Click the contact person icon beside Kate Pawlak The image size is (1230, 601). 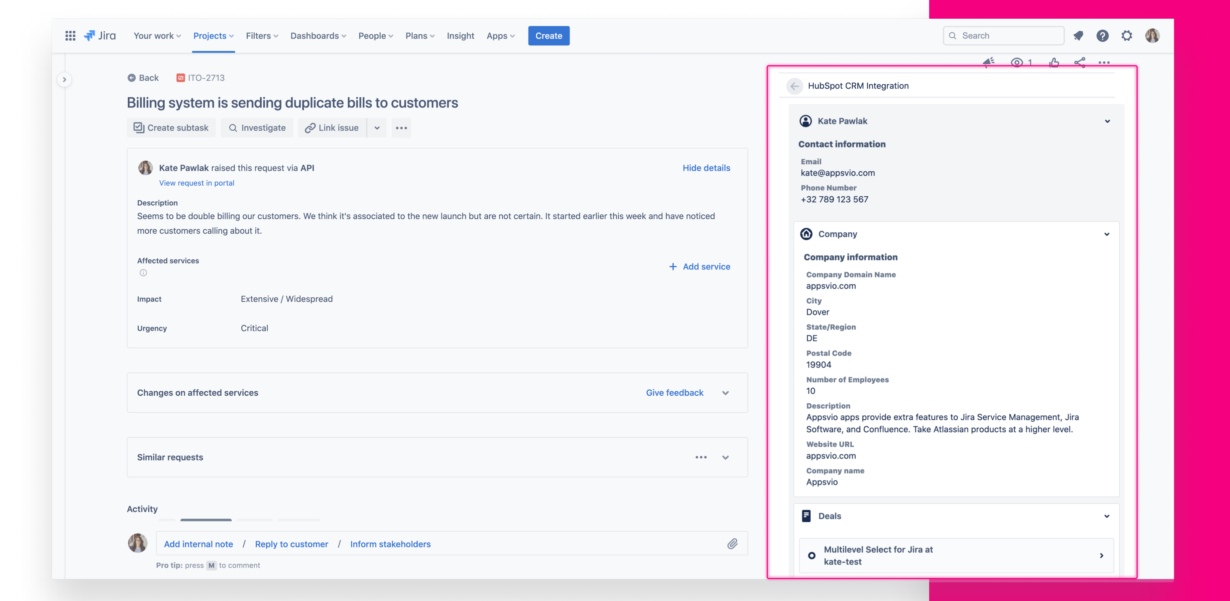[806, 121]
